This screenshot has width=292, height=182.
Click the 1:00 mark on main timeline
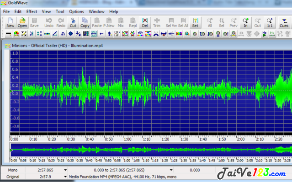(x=127, y=139)
